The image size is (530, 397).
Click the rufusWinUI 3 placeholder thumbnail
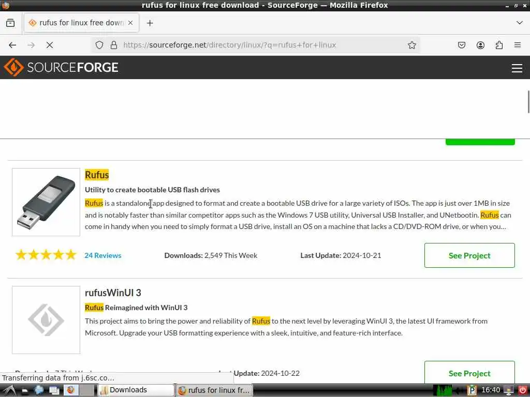pos(46,319)
